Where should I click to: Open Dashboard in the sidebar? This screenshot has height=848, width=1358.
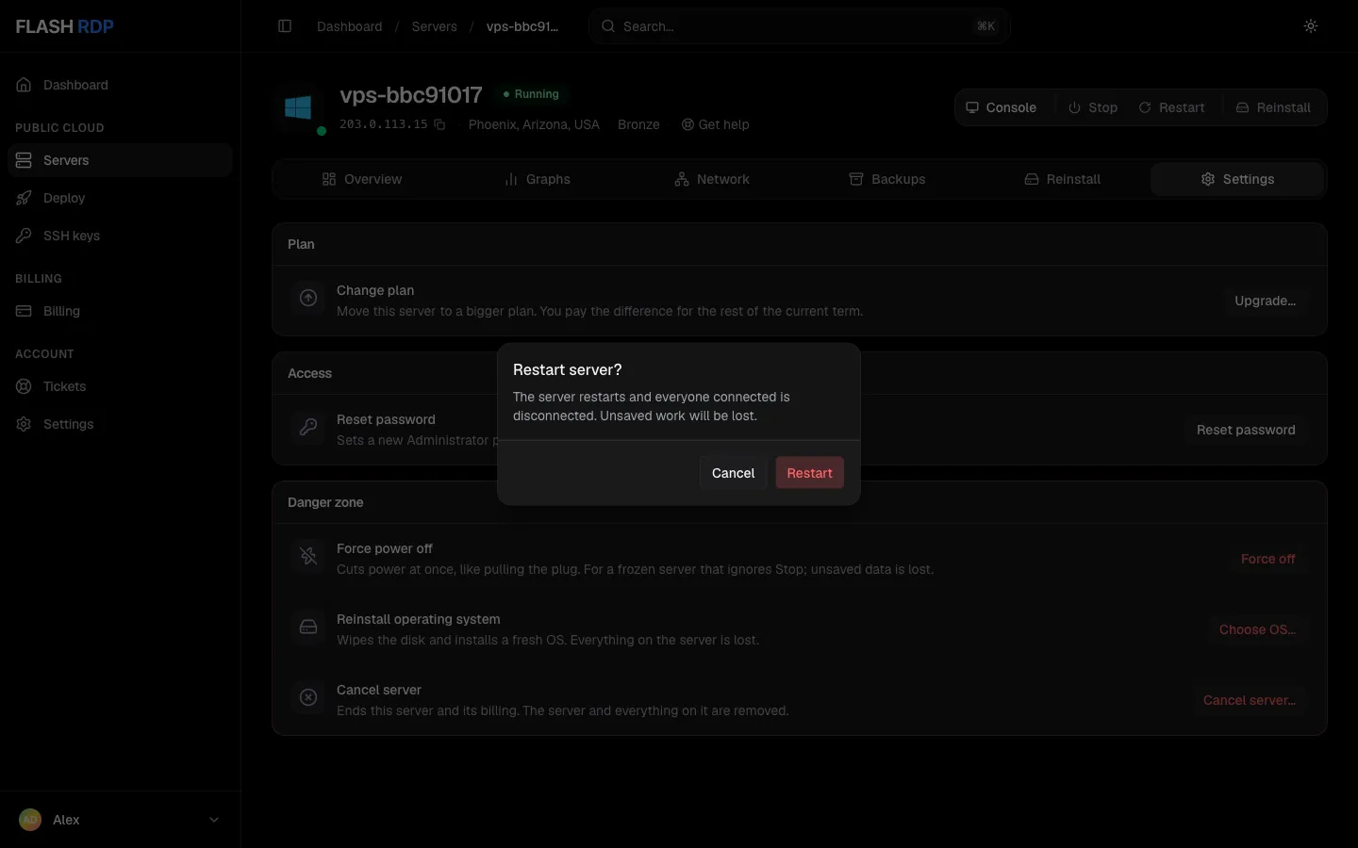pos(120,85)
